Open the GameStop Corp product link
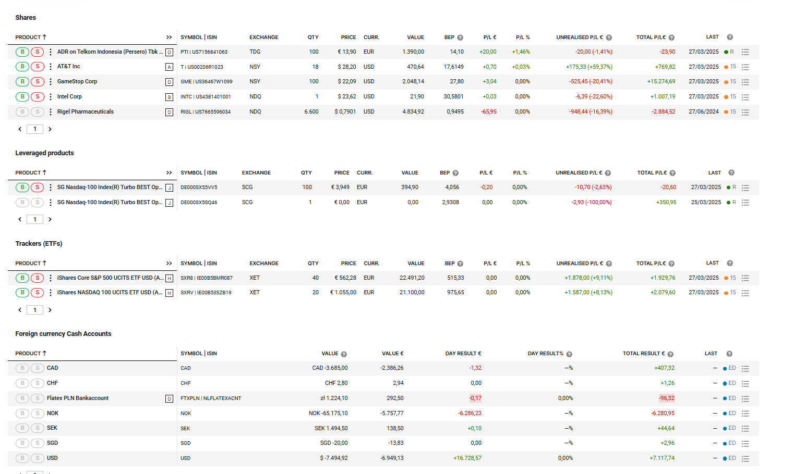 click(x=77, y=82)
